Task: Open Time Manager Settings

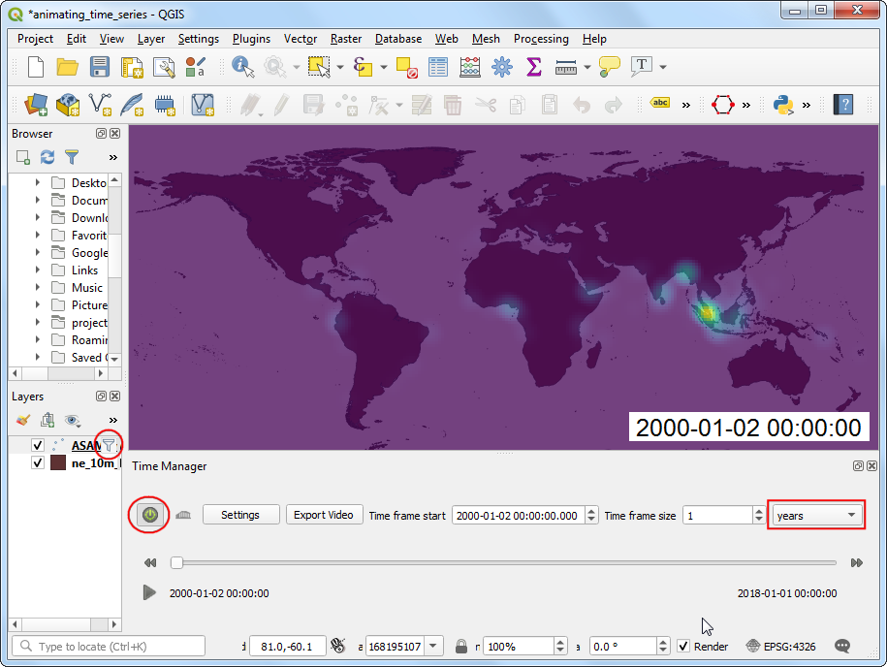Action: point(240,514)
